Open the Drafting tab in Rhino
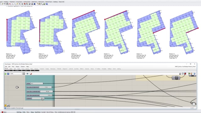 coord(56,2)
